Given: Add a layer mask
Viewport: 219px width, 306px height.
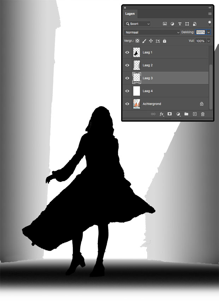Looking at the screenshot, I should click(170, 114).
